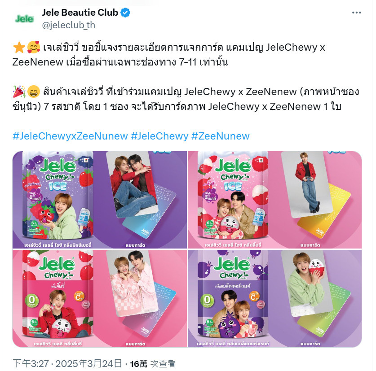The height and width of the screenshot is (371, 376).
Task: Click the post timestamp 下午3:27
Action: (x=31, y=363)
